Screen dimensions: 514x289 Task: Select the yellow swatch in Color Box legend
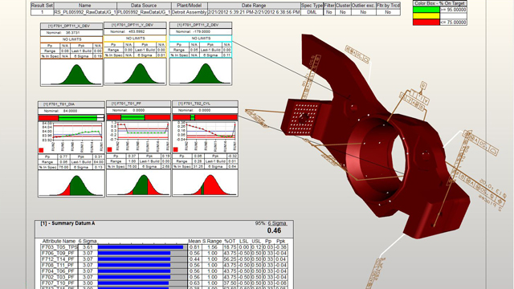(x=426, y=16)
